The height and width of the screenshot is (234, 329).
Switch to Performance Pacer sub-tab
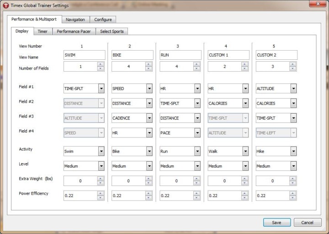click(x=74, y=31)
